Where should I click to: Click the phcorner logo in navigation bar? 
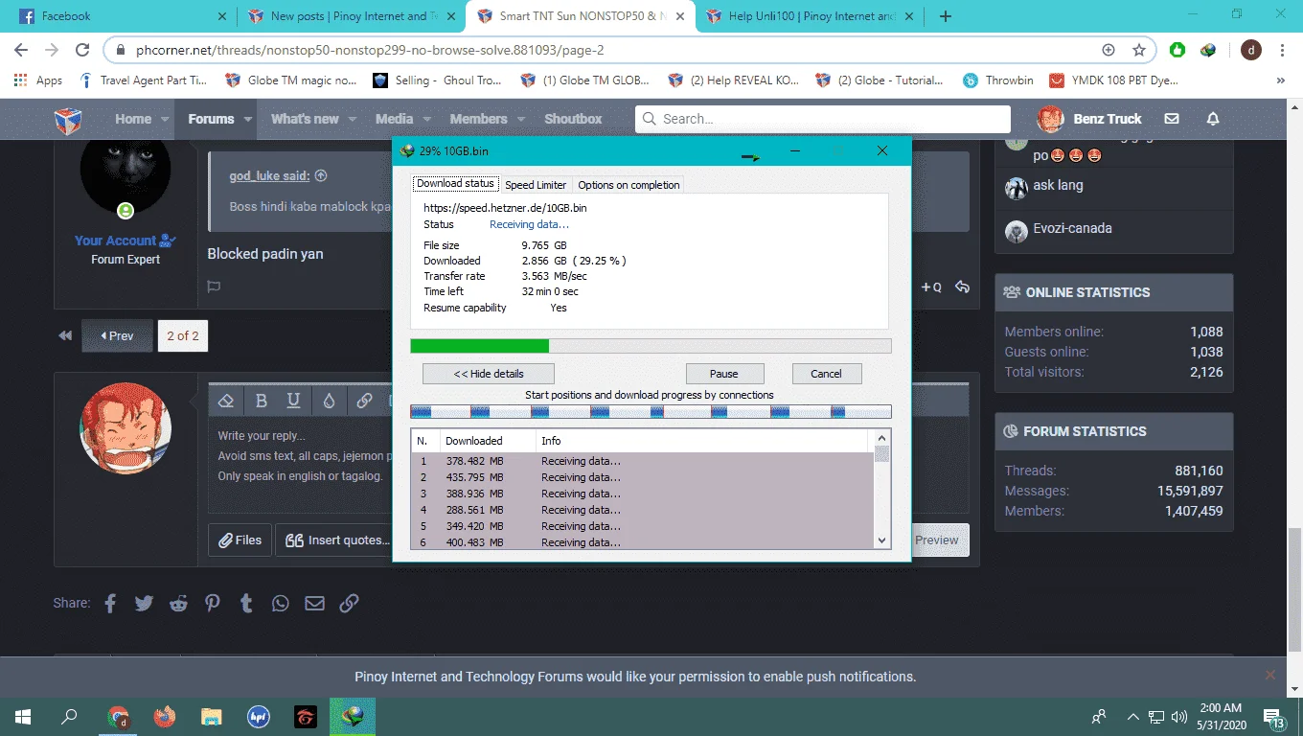[67, 120]
